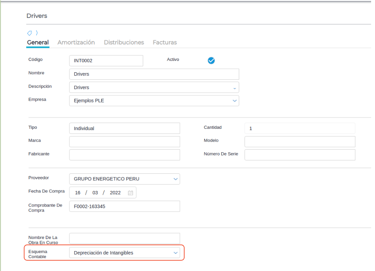The image size is (375, 271).
Task: Click the Nombre De La Obra En Curso field
Action: (x=124, y=239)
